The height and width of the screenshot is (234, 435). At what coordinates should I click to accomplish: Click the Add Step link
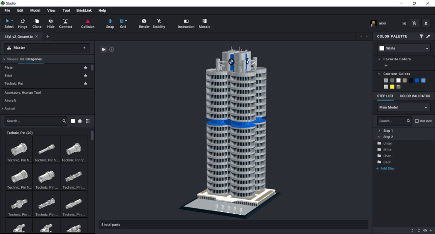click(x=387, y=169)
